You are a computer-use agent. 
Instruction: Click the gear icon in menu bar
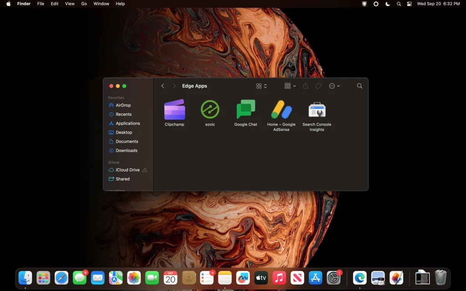click(x=376, y=4)
